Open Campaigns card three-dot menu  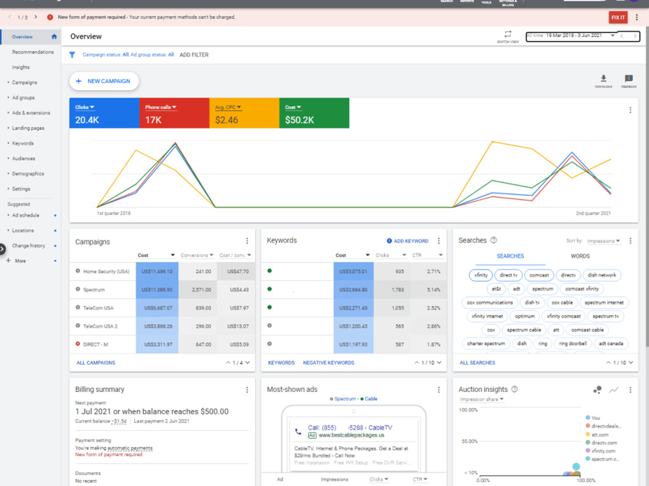click(247, 241)
